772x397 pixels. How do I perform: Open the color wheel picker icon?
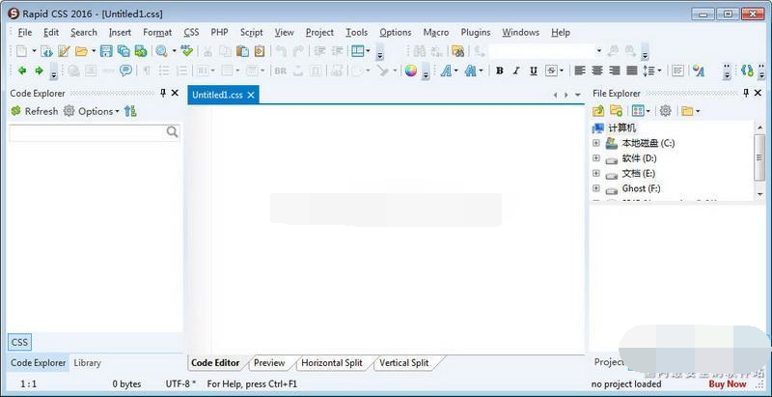point(411,71)
